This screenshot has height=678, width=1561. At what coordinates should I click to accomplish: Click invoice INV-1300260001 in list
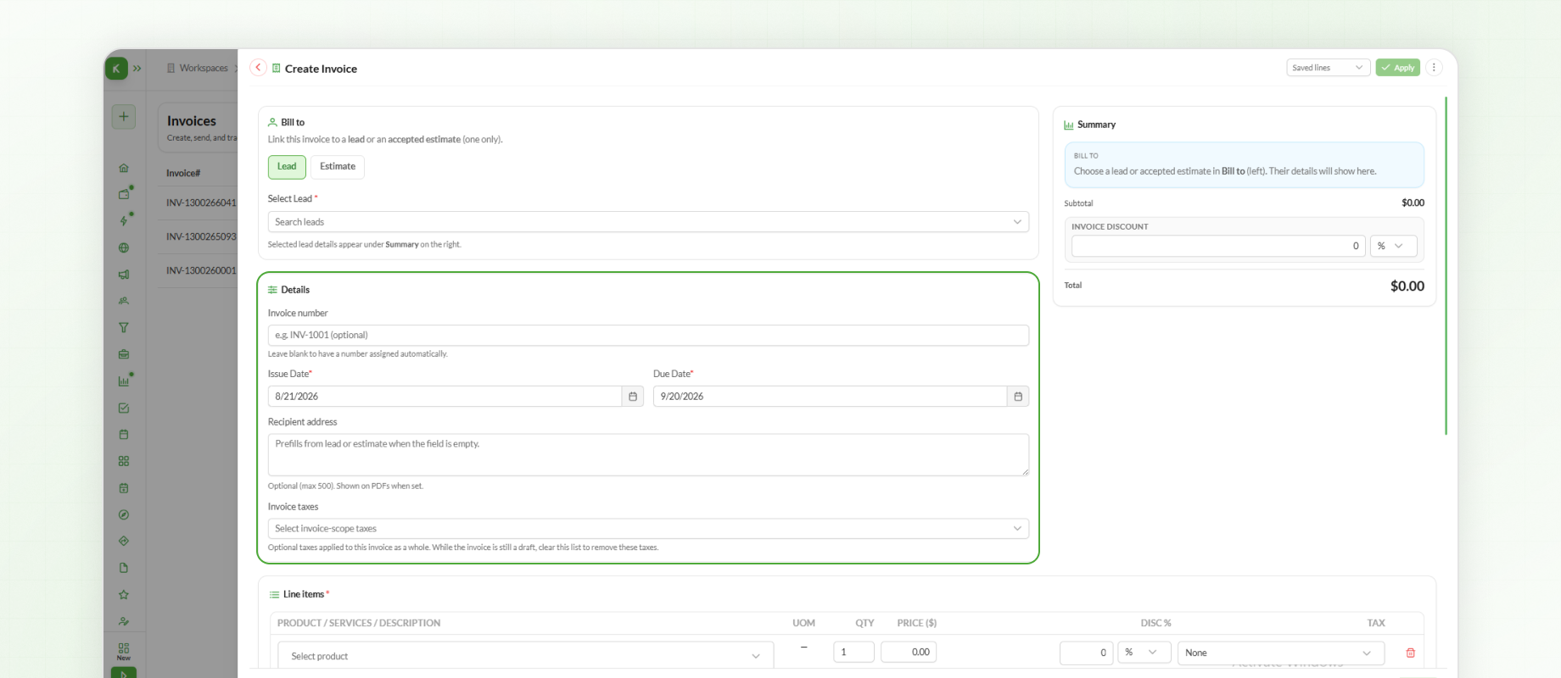coord(201,271)
